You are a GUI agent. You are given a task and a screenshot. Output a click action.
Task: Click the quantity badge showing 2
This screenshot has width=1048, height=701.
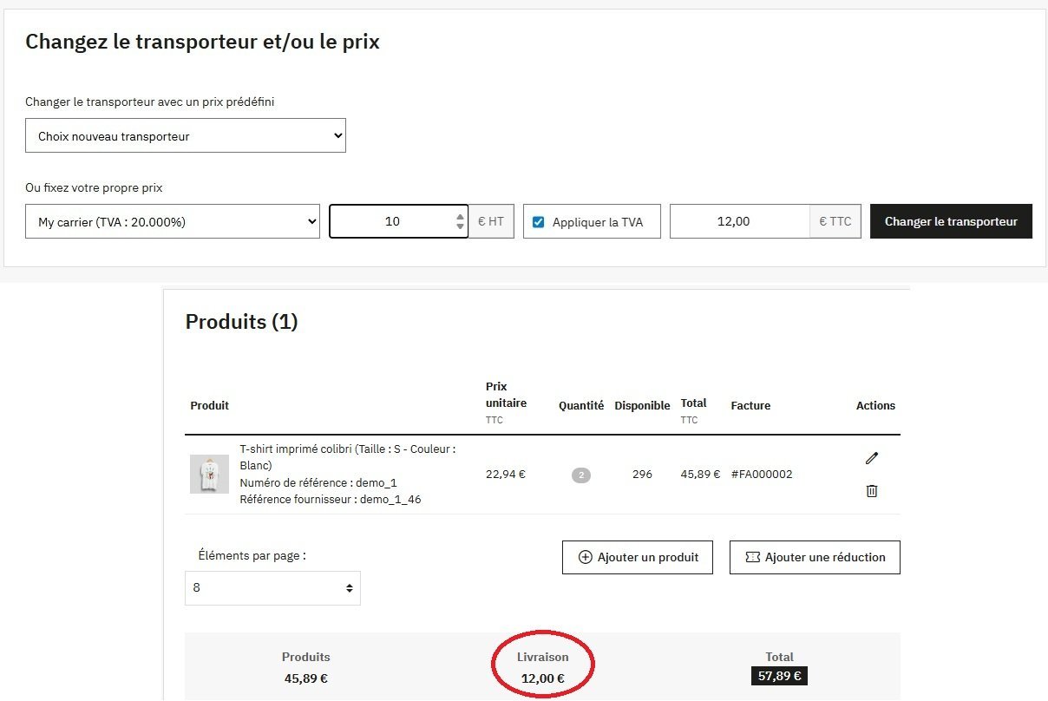[581, 475]
